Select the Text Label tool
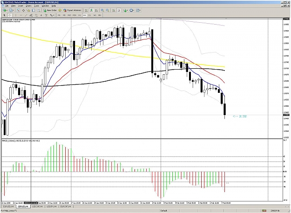Screen dimensions: 291x213 coord(46,15)
